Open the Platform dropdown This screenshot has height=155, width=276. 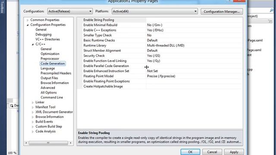click(154, 11)
